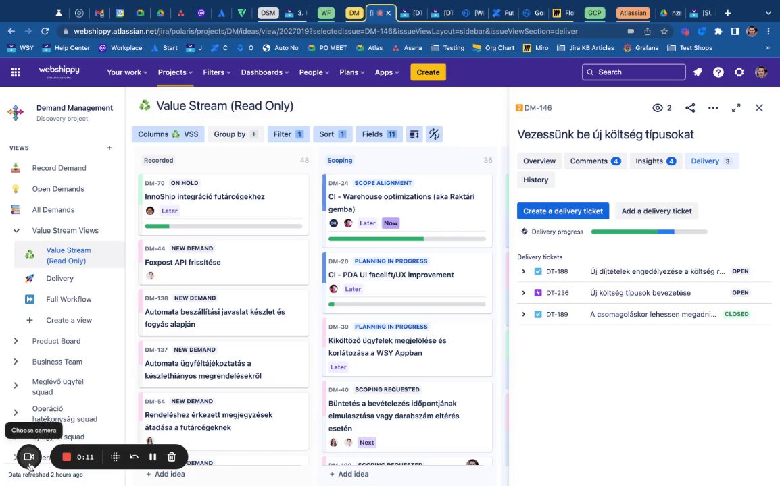This screenshot has height=486, width=780.
Task: Open the Apps dropdown
Action: [x=387, y=72]
